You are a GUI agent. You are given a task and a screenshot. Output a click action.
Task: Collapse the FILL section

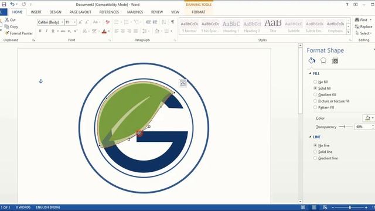click(310, 73)
